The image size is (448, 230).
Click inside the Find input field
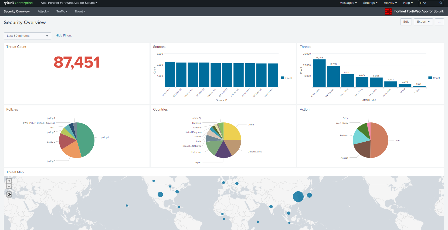click(x=429, y=3)
